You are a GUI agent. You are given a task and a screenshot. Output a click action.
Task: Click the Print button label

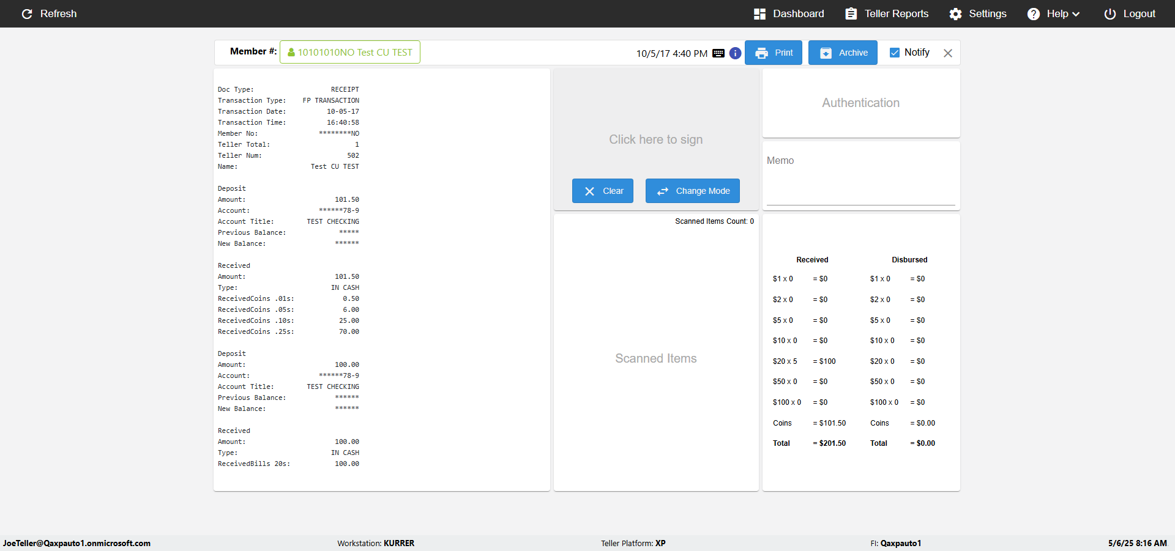click(784, 53)
